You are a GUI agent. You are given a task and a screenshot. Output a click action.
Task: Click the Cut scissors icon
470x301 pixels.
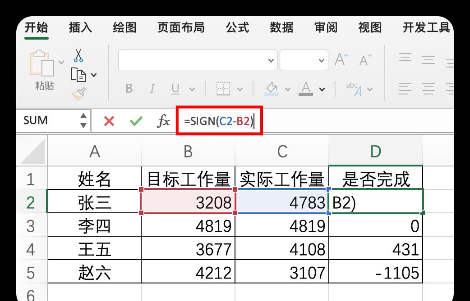[x=78, y=55]
